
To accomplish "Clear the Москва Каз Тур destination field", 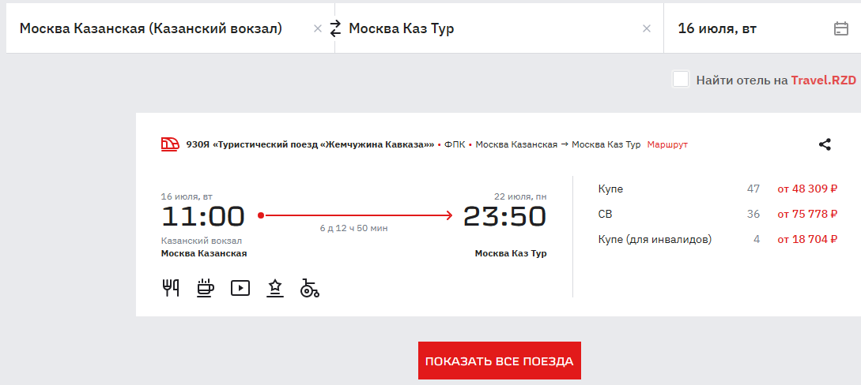I will click(x=647, y=29).
